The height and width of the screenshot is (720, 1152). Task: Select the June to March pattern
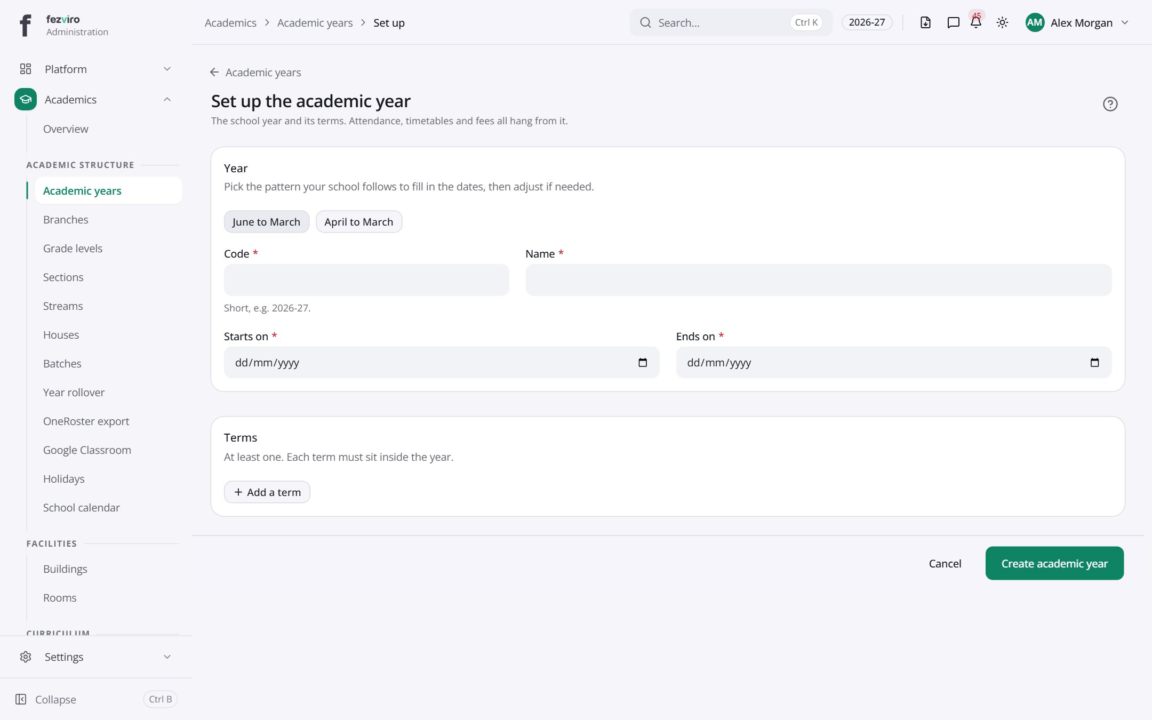(x=266, y=222)
